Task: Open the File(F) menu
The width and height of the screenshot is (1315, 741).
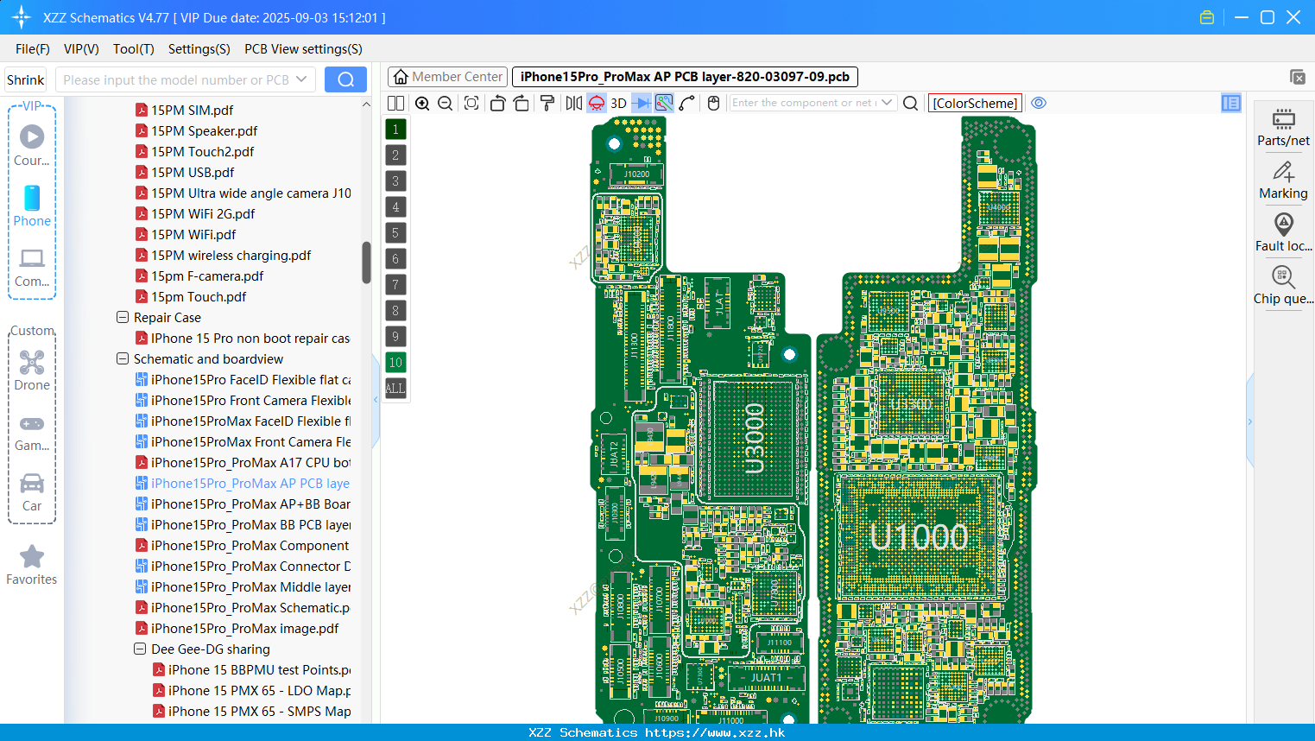Action: 33,48
